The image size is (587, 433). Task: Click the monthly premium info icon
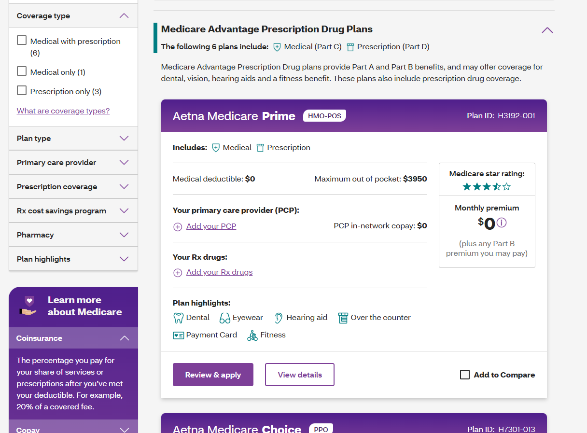pos(502,223)
